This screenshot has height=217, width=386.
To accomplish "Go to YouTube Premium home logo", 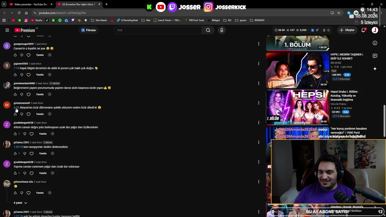I will click(x=25, y=30).
